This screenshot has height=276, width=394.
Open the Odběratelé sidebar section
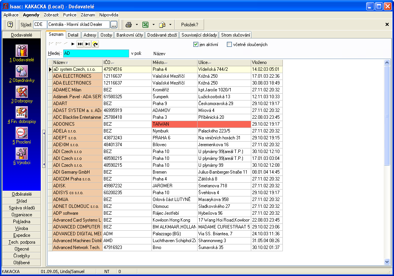[21, 194]
